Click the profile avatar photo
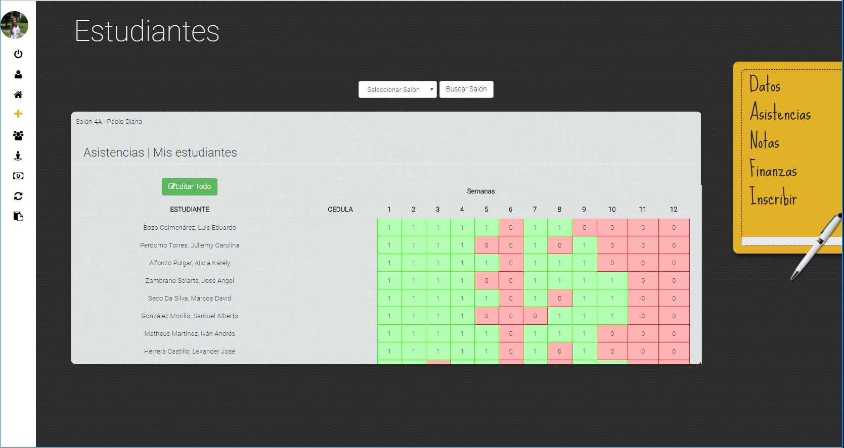844x448 pixels. point(15,25)
